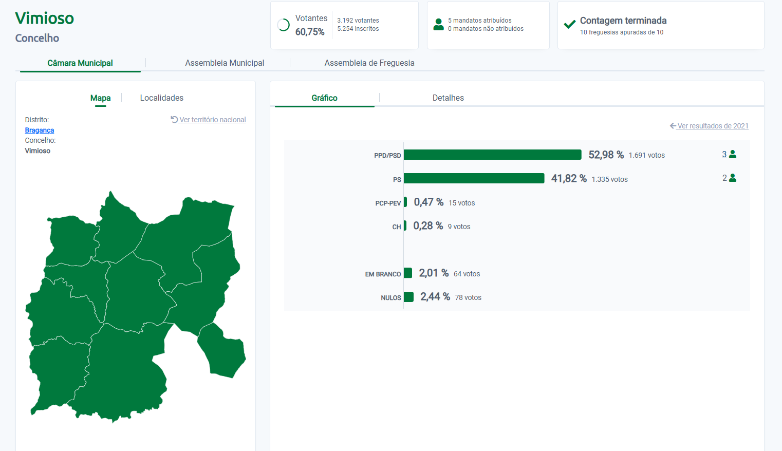Select the Mapa tab

click(x=100, y=98)
